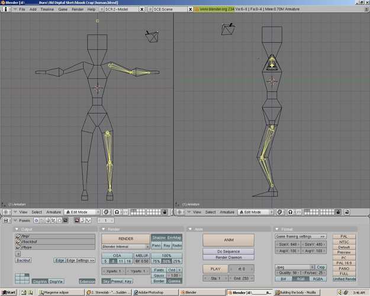
Task: Click the draw type icon in left viewport
Action: click(106, 212)
